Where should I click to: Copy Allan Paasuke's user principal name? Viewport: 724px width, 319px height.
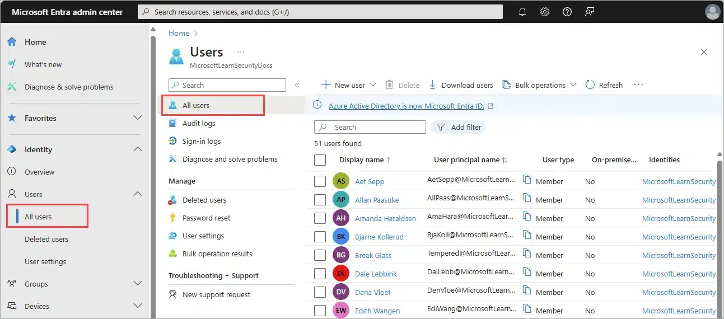[526, 198]
